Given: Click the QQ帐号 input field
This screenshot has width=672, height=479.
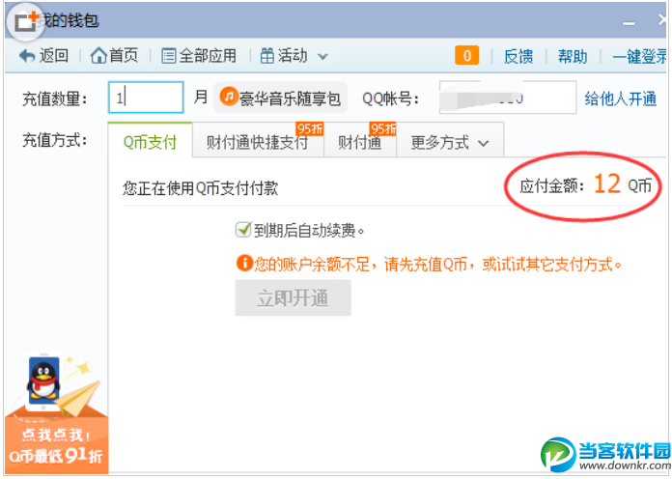Looking at the screenshot, I should click(508, 98).
